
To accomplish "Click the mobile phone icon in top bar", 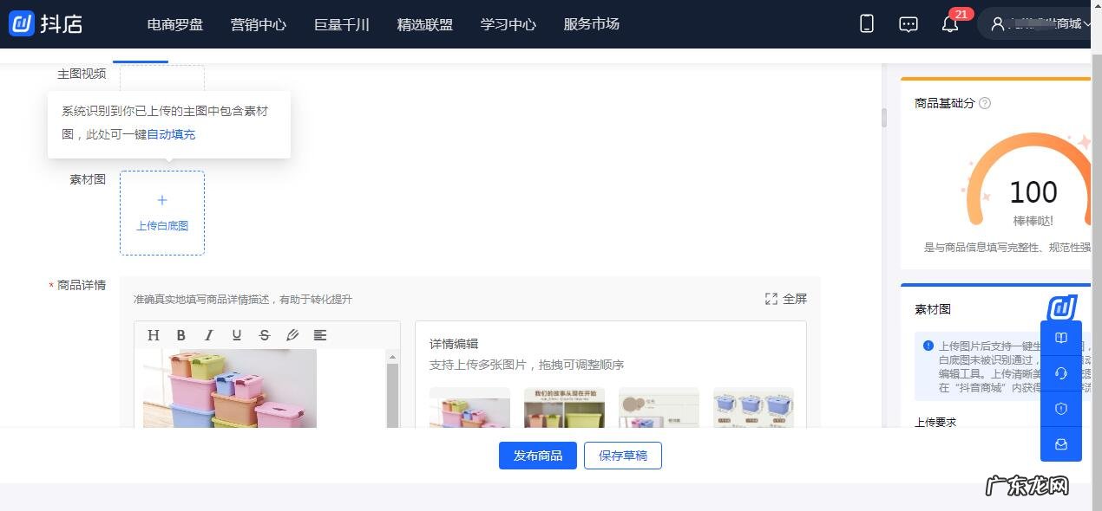I will click(866, 24).
